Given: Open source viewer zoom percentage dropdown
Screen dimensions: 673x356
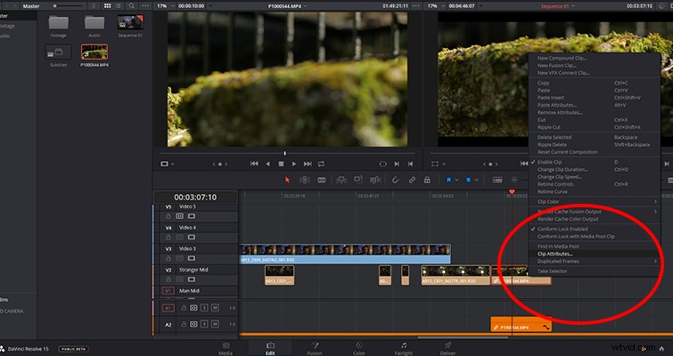Looking at the screenshot, I should [166, 6].
